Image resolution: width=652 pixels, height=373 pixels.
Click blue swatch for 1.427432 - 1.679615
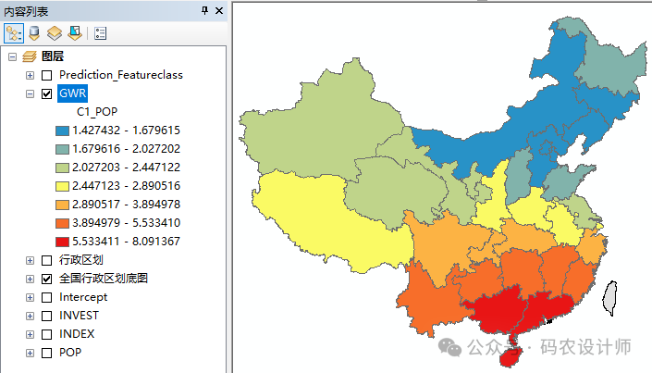tap(62, 131)
